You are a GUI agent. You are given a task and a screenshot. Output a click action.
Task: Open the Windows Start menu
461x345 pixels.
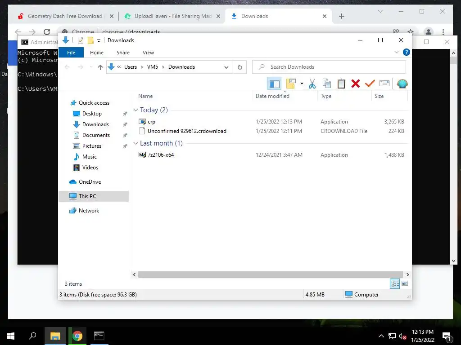tap(11, 336)
